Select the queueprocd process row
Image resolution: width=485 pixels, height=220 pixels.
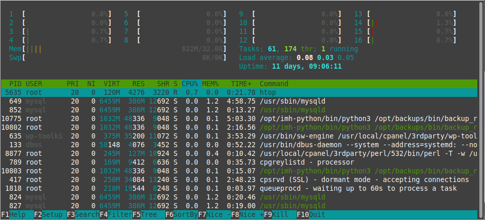(239, 189)
